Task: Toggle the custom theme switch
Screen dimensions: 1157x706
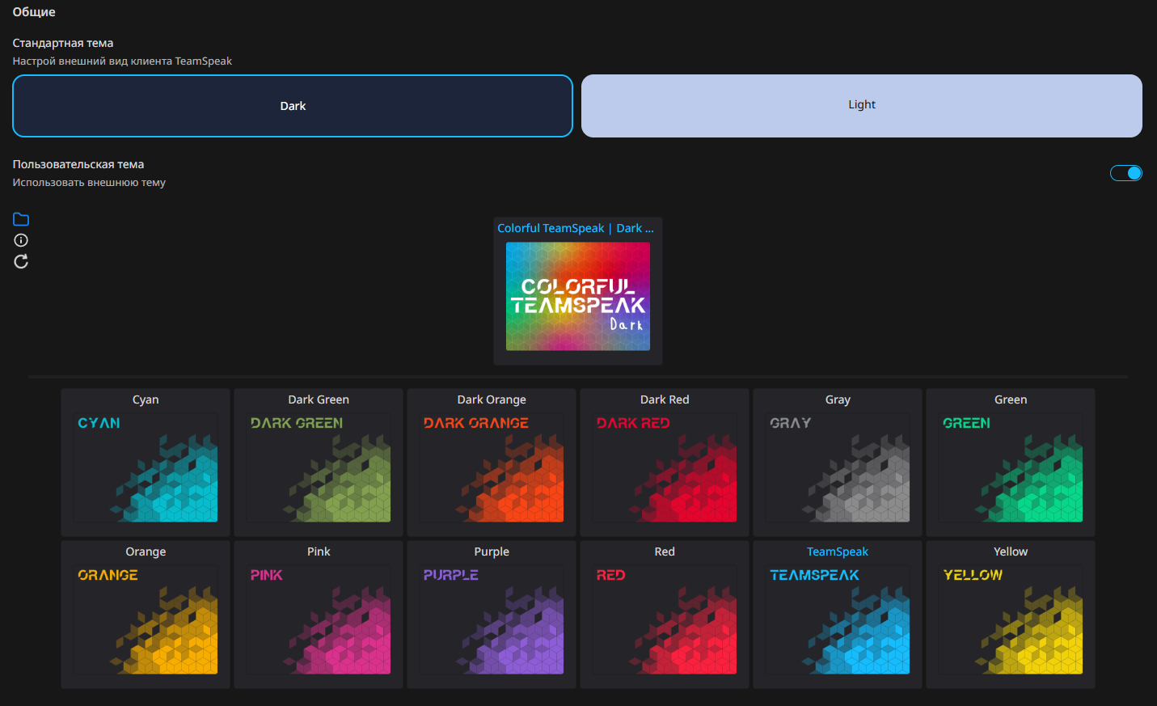Action: [x=1125, y=173]
